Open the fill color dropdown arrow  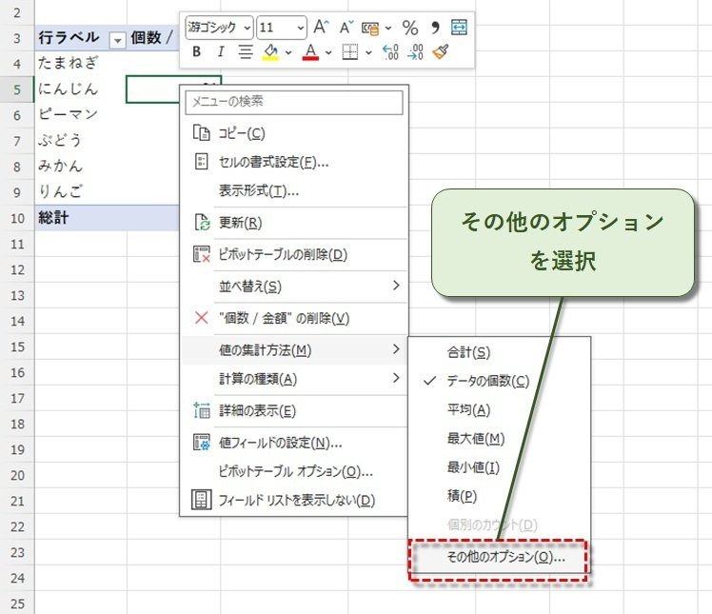(x=288, y=52)
